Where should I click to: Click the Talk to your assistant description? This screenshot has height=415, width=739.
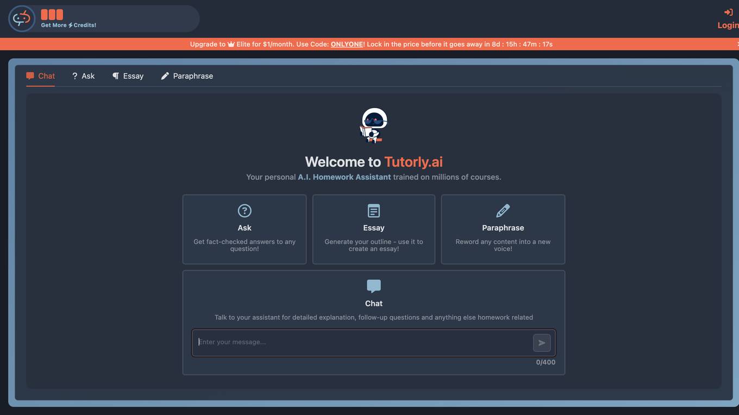coord(374,317)
